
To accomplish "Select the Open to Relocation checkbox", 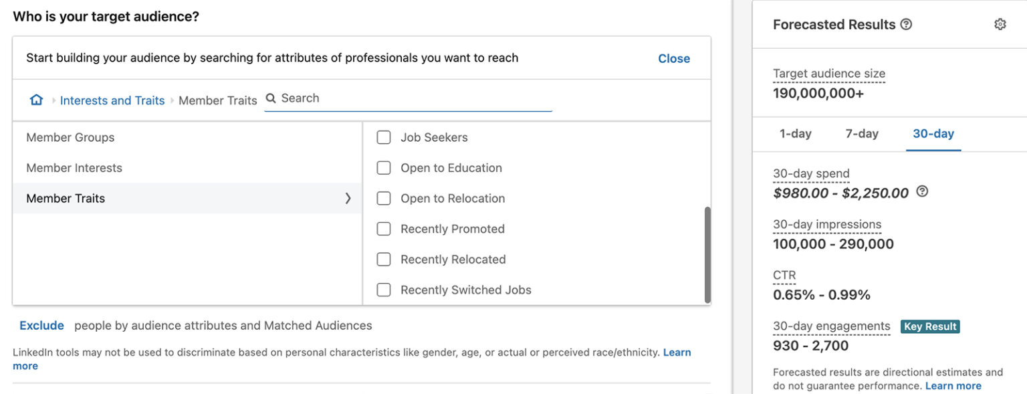I will (384, 198).
